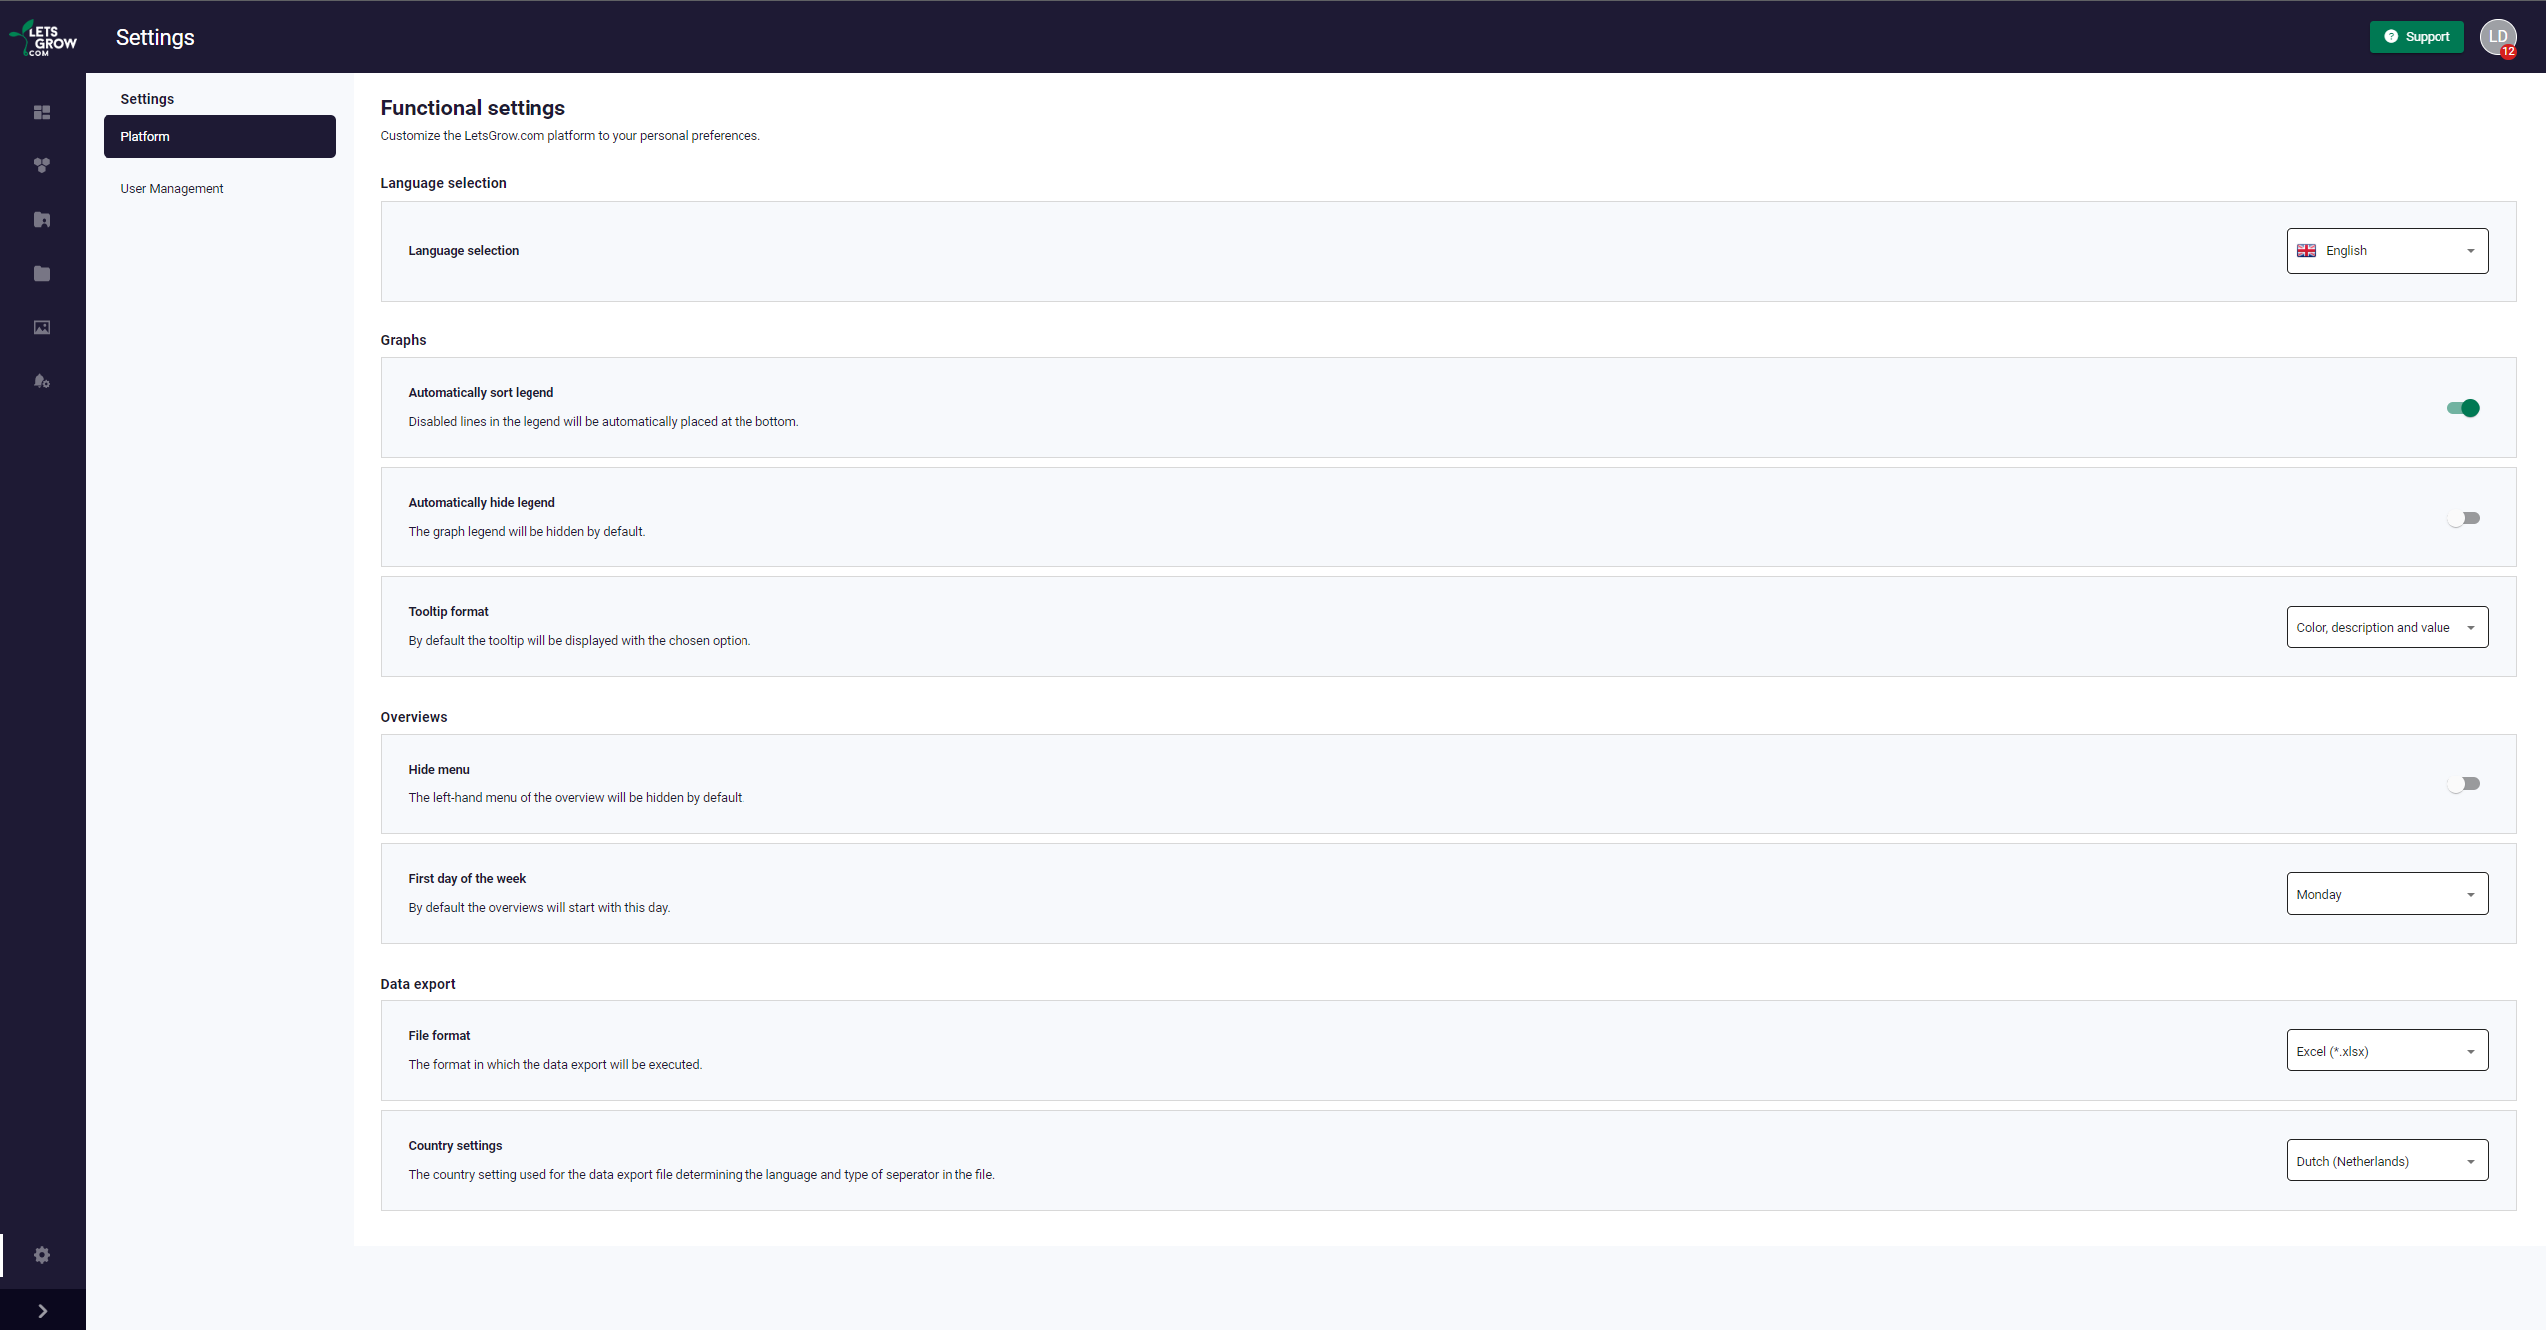The image size is (2546, 1330).
Task: Click the 'Hide menu' label
Action: click(x=439, y=770)
